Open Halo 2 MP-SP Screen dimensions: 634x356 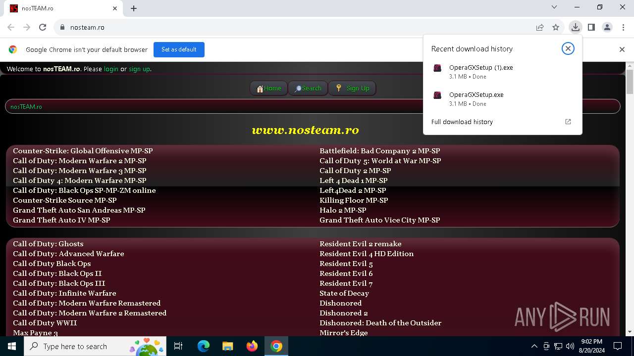pos(343,210)
